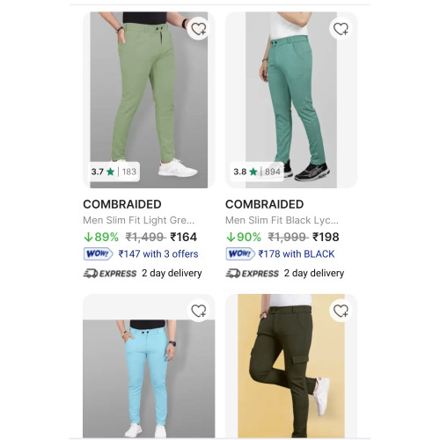Select title 'Men Slim Fit Black Lyc...'
Screen dimensions: 440x440
282,220
